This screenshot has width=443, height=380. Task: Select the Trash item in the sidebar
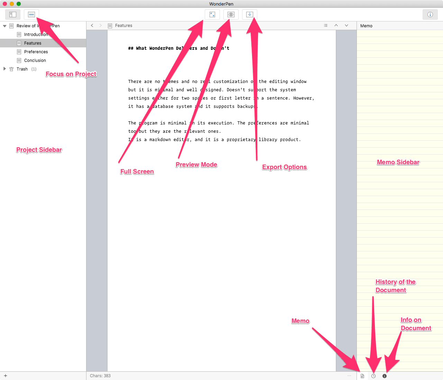coord(43,69)
